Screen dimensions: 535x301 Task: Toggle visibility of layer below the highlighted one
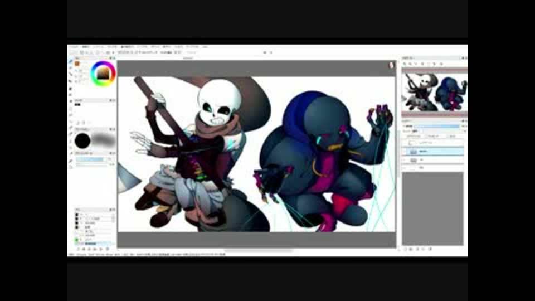(x=405, y=160)
